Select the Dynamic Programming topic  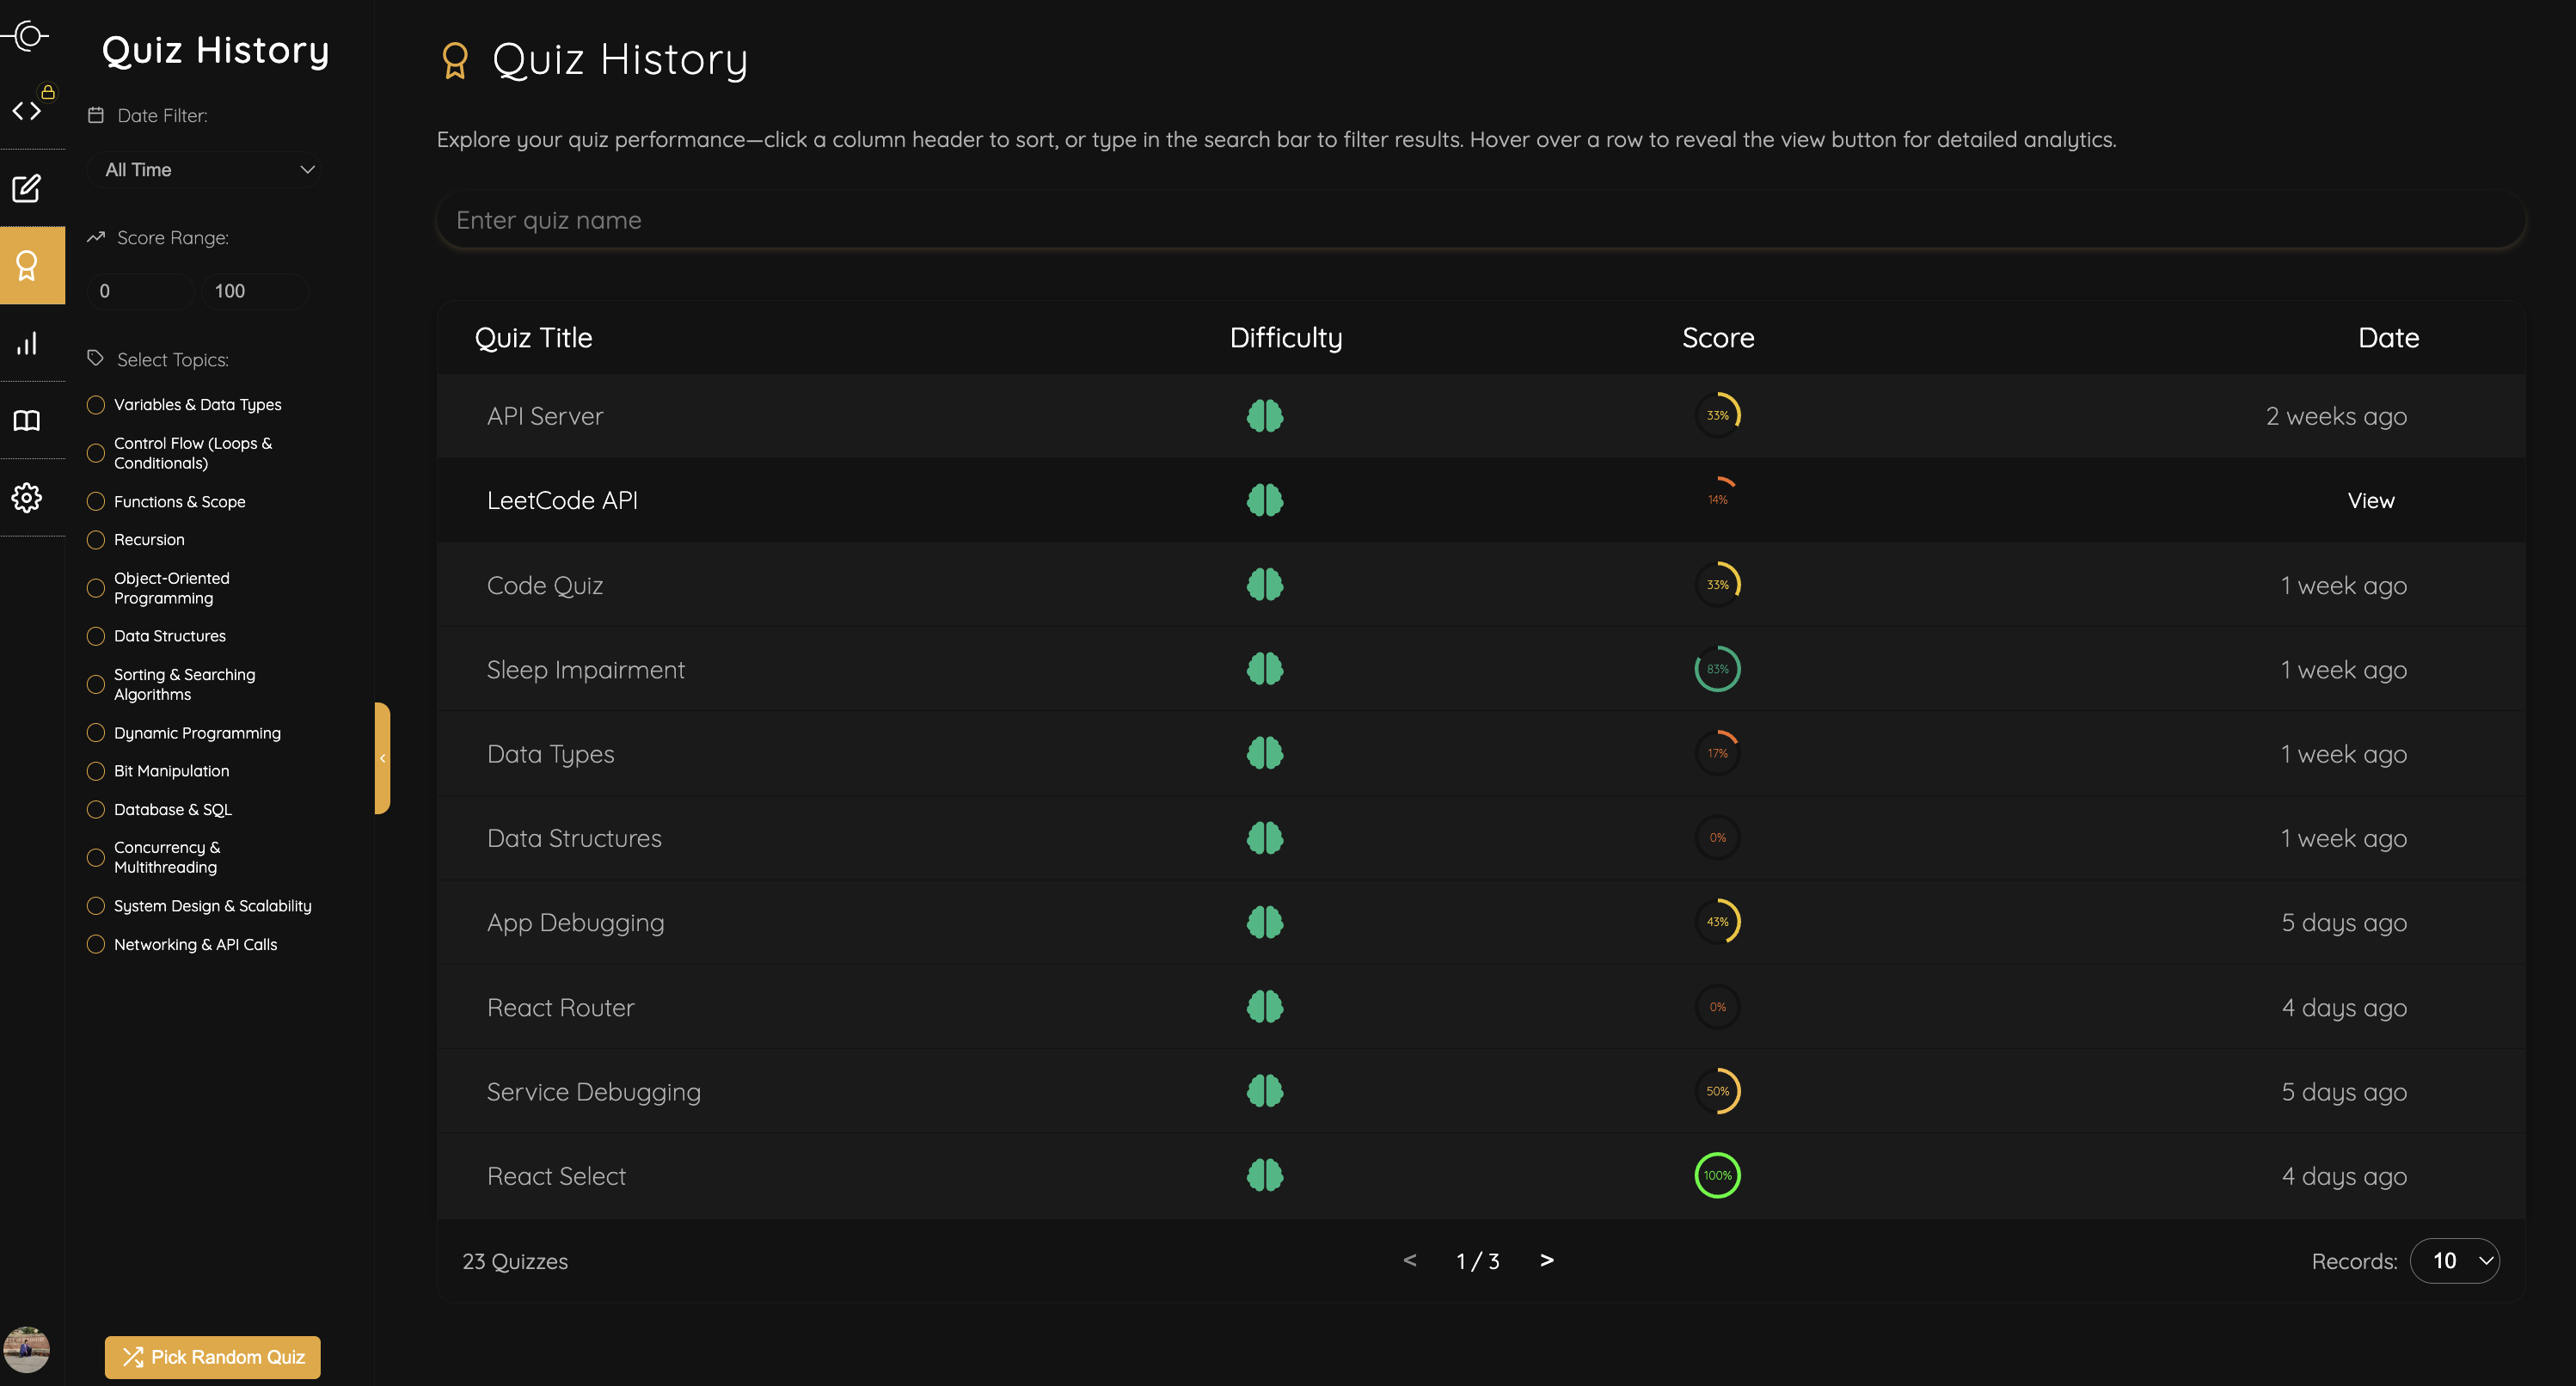point(96,733)
